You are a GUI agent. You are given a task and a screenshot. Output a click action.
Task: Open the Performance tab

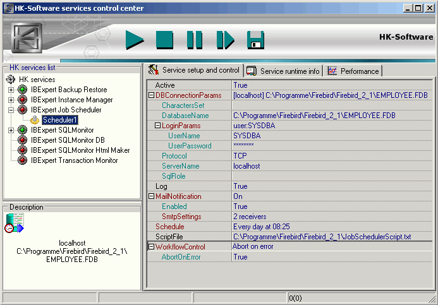point(353,71)
